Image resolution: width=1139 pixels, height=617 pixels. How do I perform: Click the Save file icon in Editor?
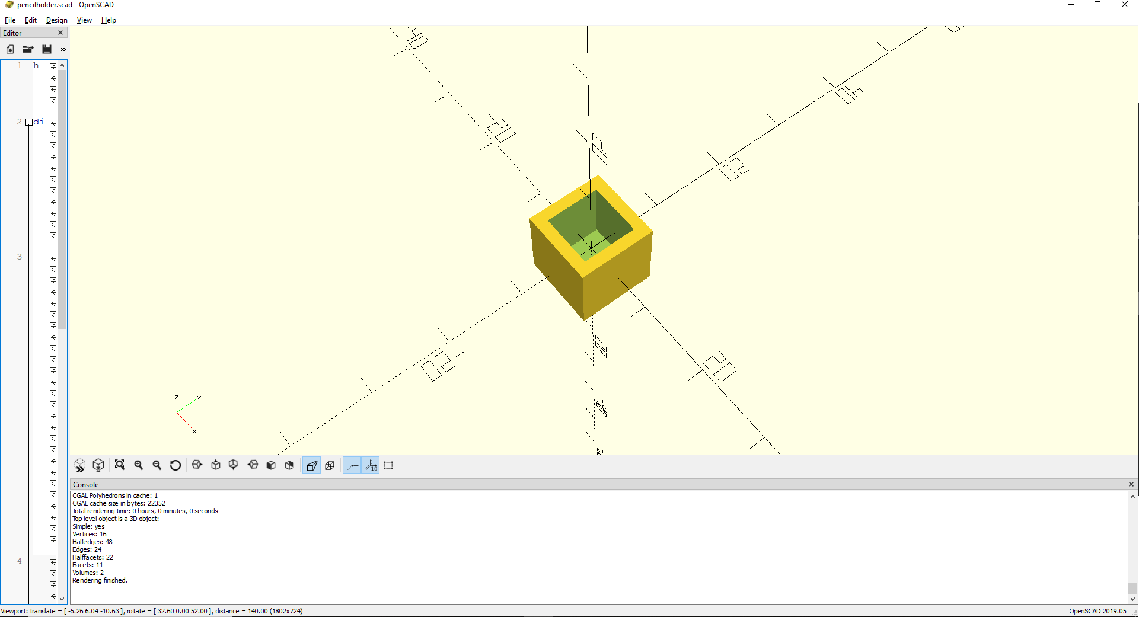pos(47,49)
